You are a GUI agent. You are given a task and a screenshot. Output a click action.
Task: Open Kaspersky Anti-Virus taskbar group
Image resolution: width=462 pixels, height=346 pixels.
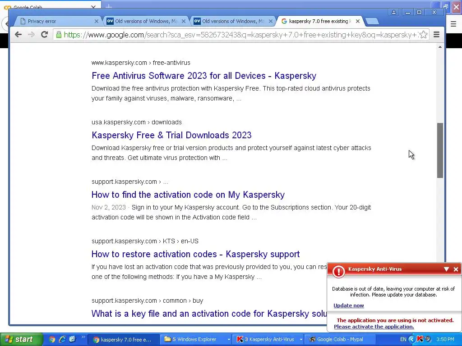(267, 340)
